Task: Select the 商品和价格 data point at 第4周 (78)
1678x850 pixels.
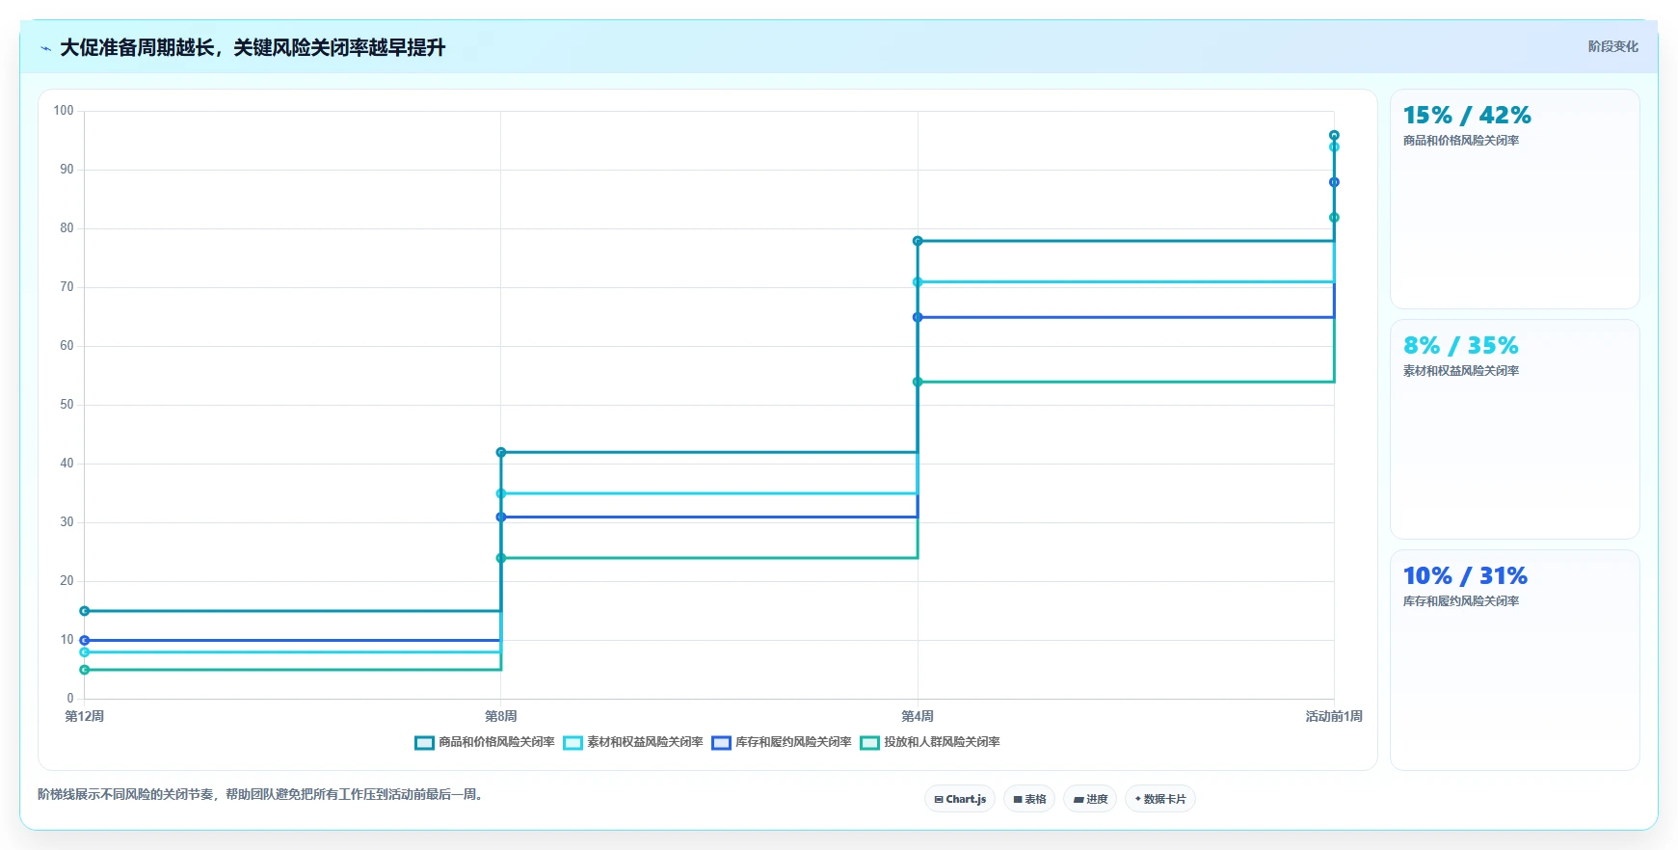Action: point(918,241)
